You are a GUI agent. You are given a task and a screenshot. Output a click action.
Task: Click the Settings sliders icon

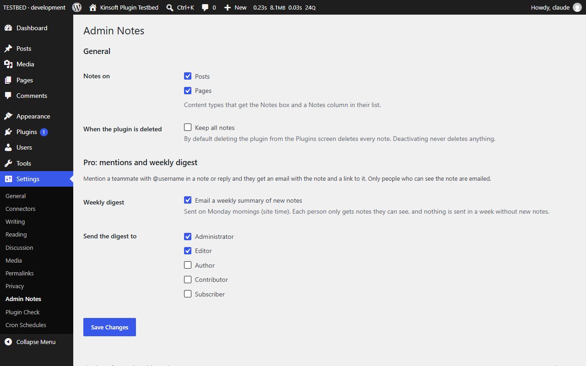pos(8,179)
